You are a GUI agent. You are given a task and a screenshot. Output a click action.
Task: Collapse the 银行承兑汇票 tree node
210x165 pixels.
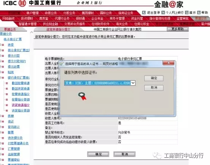coord(0,78)
